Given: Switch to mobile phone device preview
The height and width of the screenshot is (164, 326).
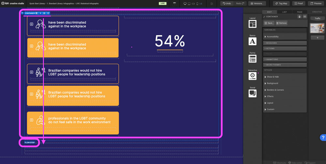Looking at the screenshot, I should tap(197, 4).
